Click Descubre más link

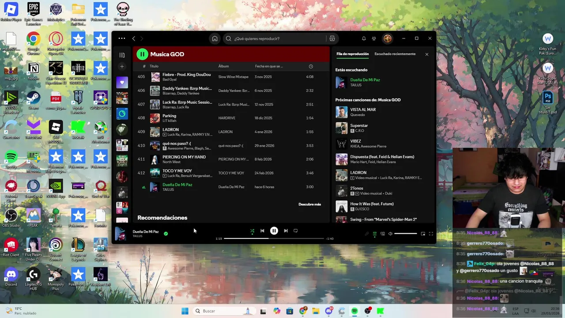pyautogui.click(x=309, y=204)
